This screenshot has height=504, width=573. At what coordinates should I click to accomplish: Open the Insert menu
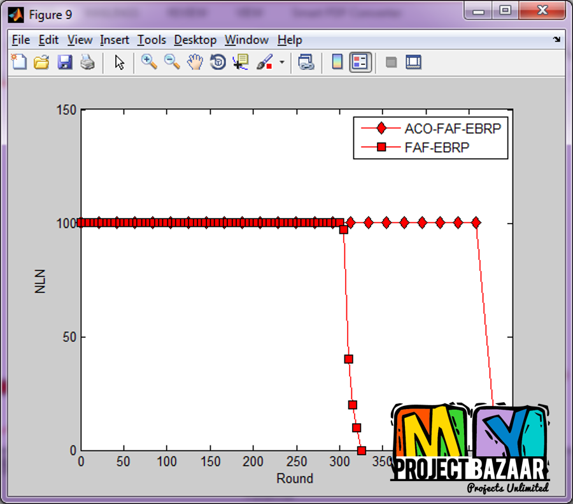click(115, 40)
